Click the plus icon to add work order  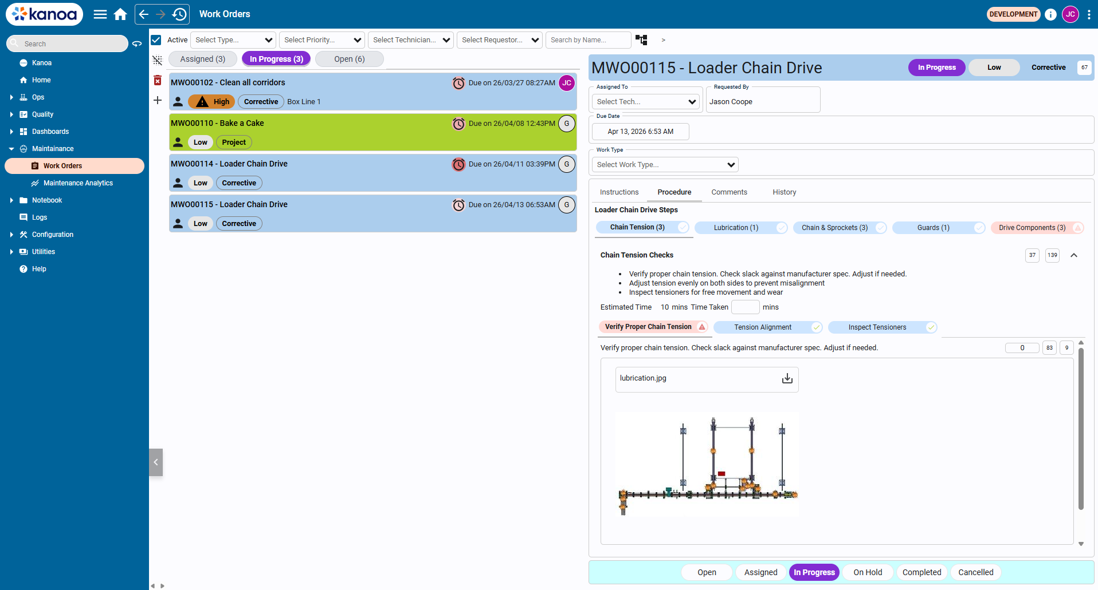[x=158, y=101]
